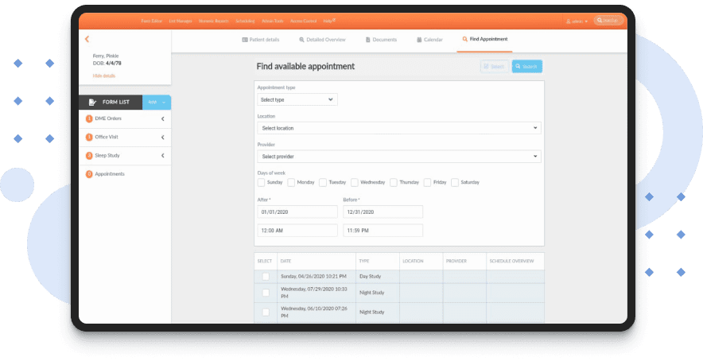This screenshot has height=361, width=703.
Task: Switch to the Detailed Overview tab
Action: (322, 40)
